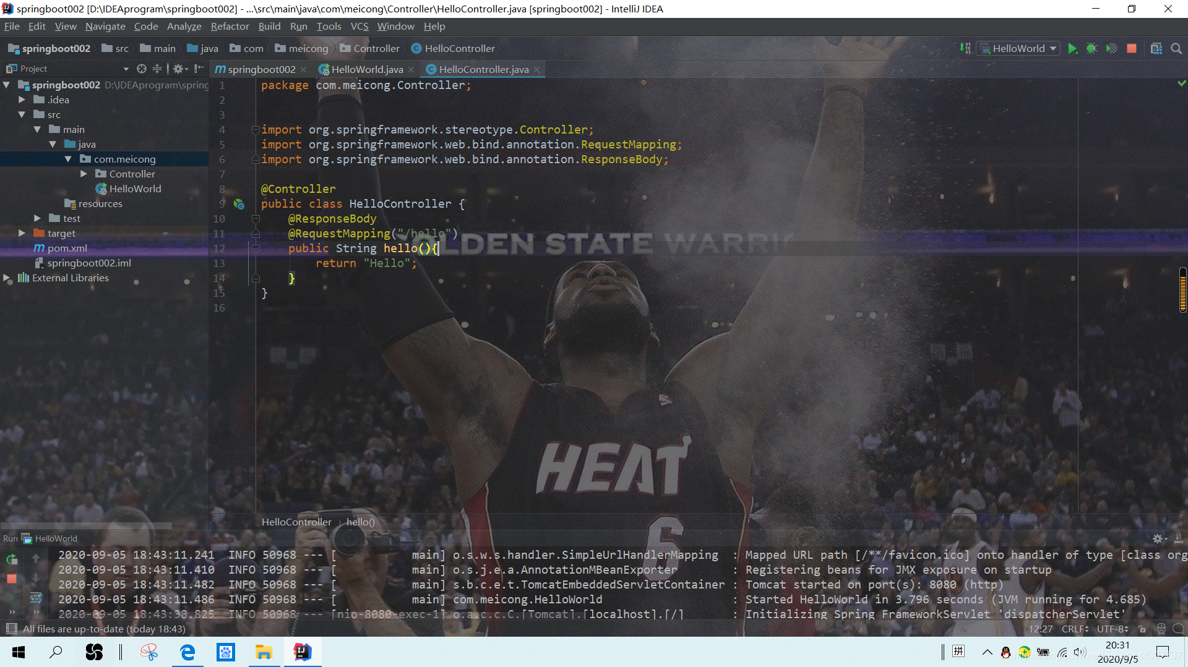1188x667 pixels.
Task: Click the up-stack-trace arrow in Run panel
Action: click(x=36, y=558)
